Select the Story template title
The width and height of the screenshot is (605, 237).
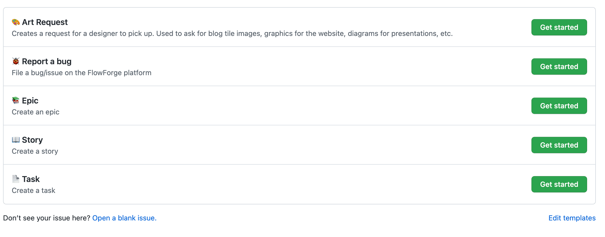32,140
